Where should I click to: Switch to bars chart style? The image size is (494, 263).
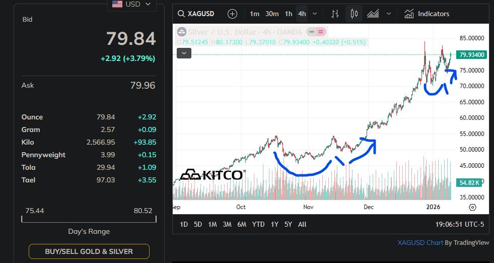click(x=335, y=14)
